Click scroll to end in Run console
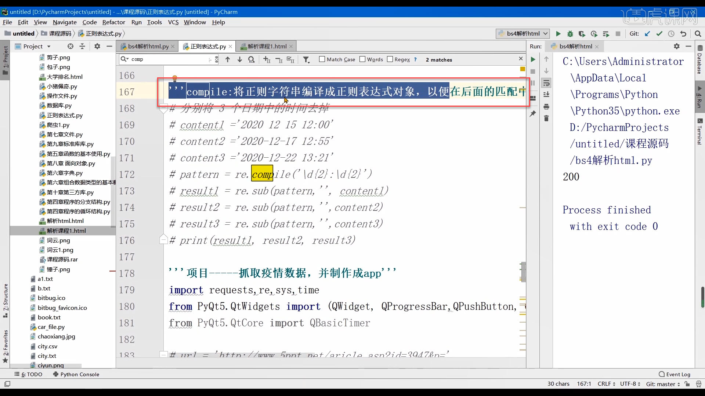Viewport: 705px width, 396px height. coord(546,95)
